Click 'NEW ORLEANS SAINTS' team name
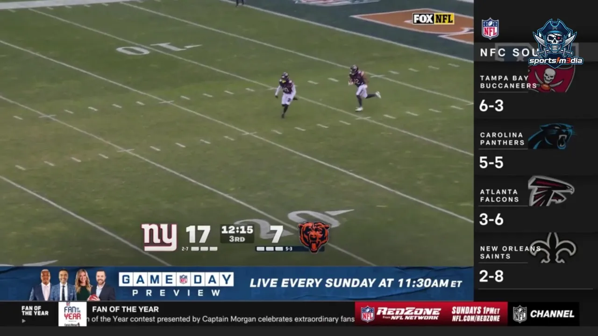Screen dimensions: 598x336 point(510,252)
